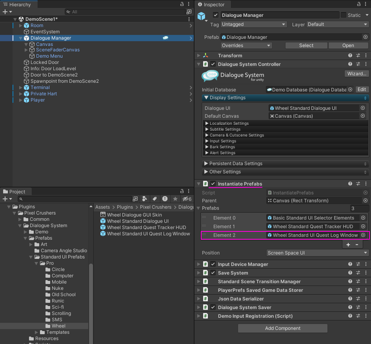371x344 pixels.
Task: Click the Dialogue Manager GameObject cube icon
Action: pyautogui.click(x=201, y=16)
